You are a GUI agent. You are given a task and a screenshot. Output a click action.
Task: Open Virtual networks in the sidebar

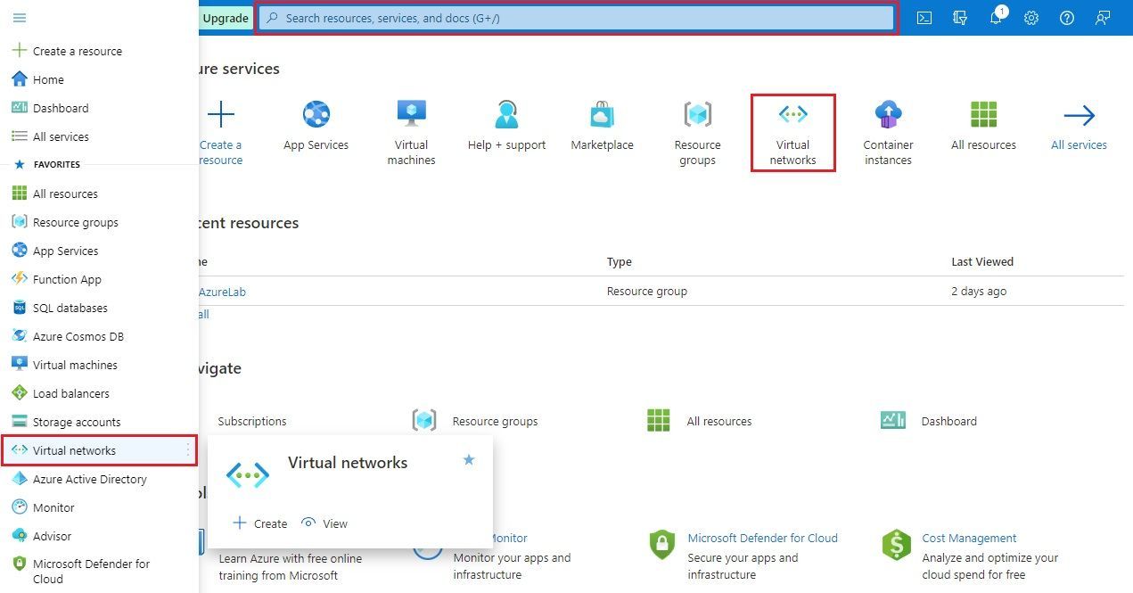(x=74, y=450)
